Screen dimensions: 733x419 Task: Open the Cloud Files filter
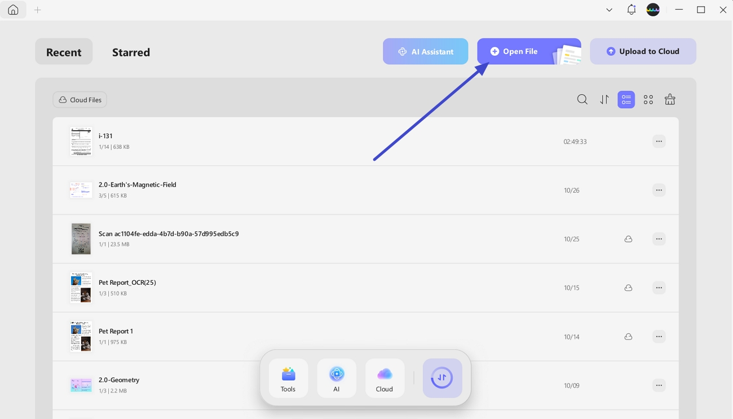[x=80, y=100]
